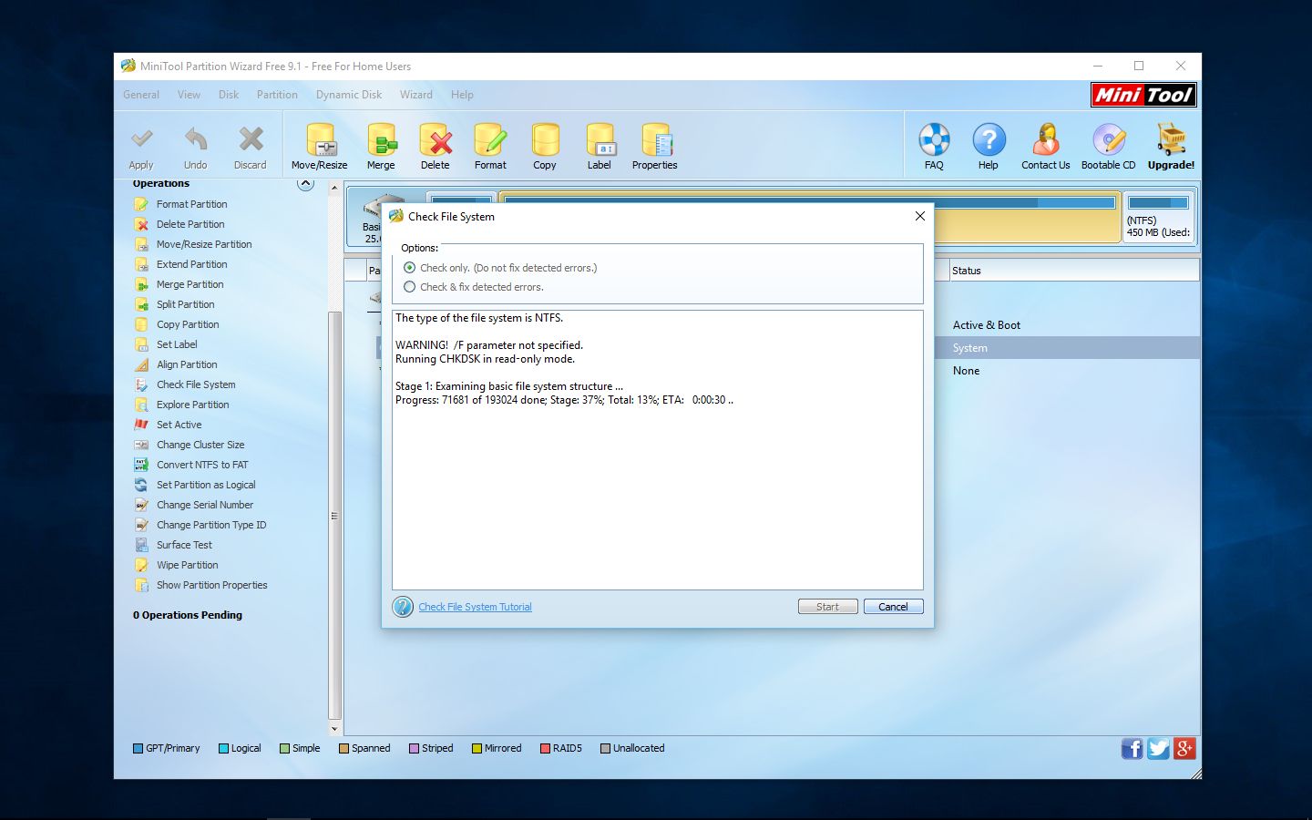Viewport: 1312px width, 820px height.
Task: Choose Change Cluster Size operation
Action: (x=200, y=445)
